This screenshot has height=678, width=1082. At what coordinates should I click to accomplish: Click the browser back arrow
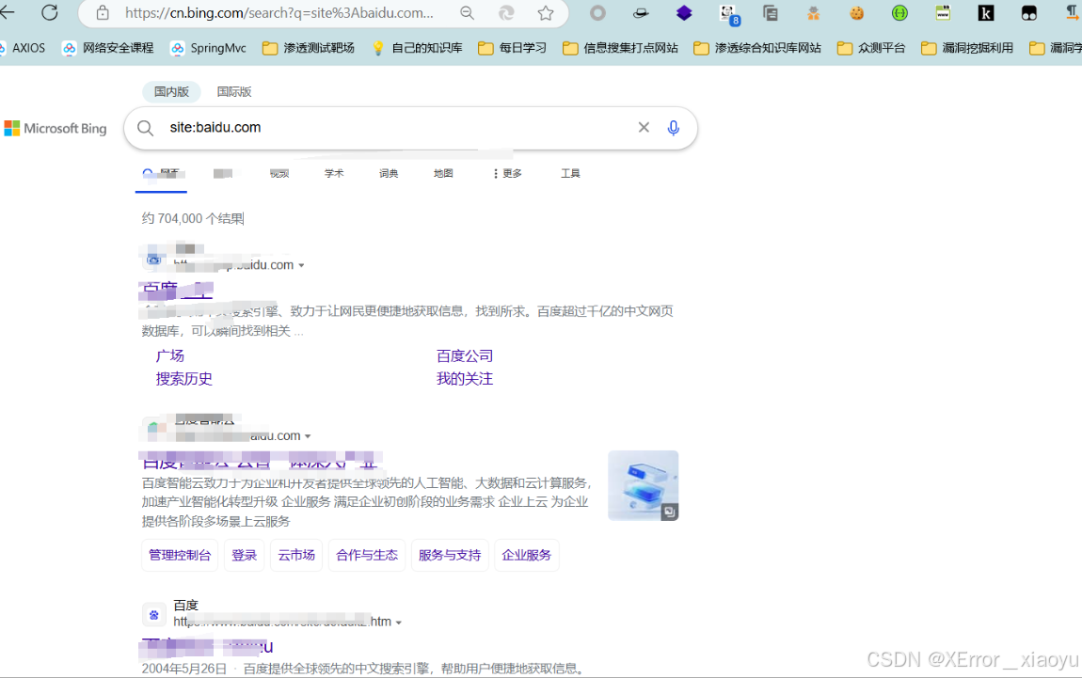pos(7,11)
